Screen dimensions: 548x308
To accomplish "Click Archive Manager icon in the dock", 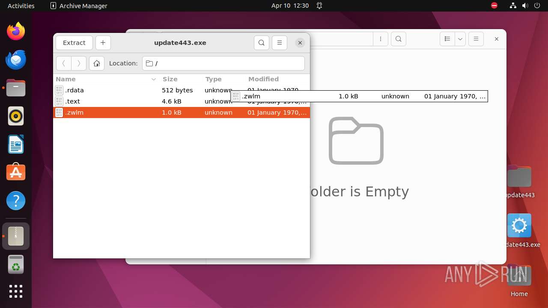I will pyautogui.click(x=16, y=236).
